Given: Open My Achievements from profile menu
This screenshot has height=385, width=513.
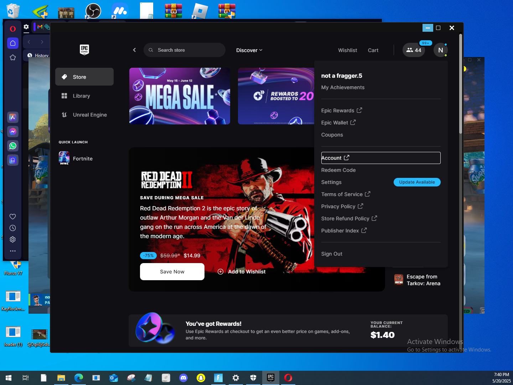Looking at the screenshot, I should (343, 87).
